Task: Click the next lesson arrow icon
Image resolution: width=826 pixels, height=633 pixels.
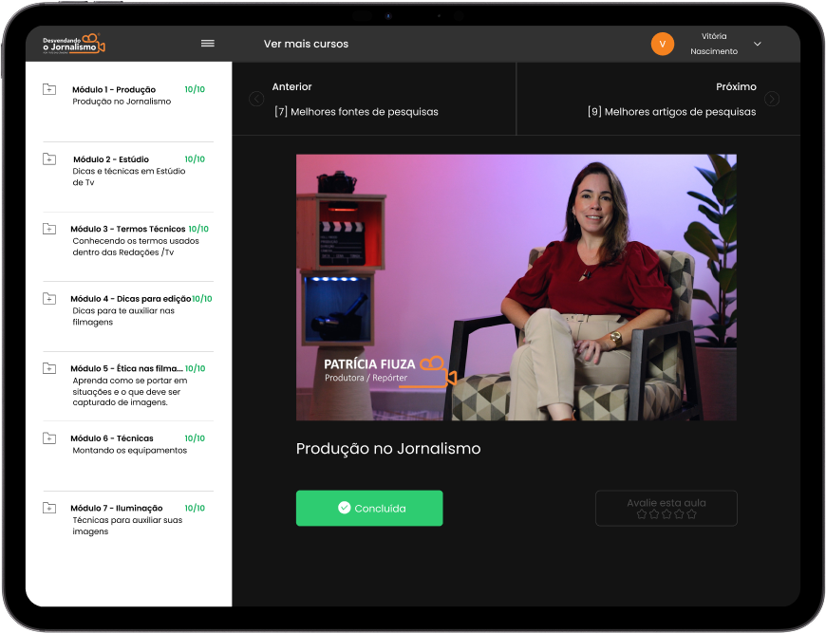Action: tap(772, 99)
